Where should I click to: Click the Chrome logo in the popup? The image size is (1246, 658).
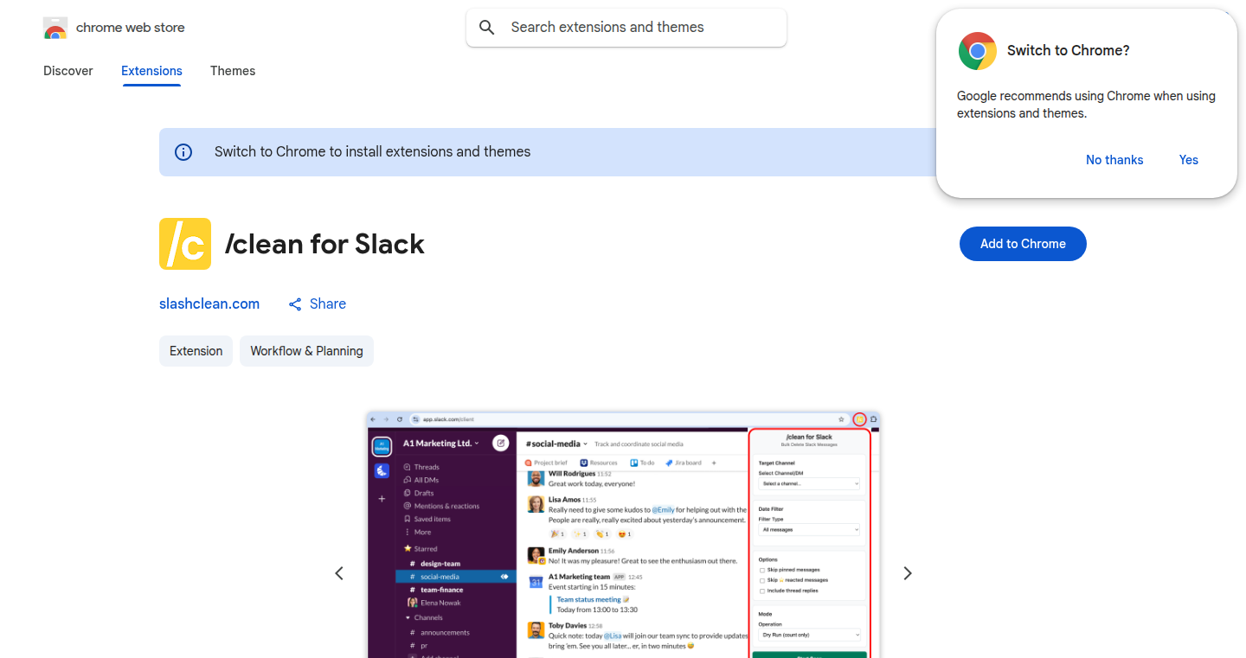pos(978,51)
